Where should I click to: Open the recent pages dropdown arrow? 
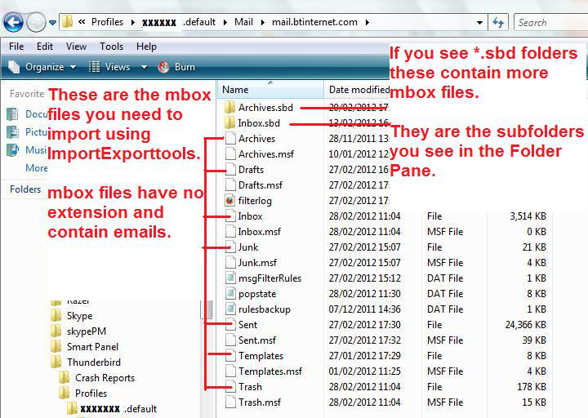tap(52, 23)
